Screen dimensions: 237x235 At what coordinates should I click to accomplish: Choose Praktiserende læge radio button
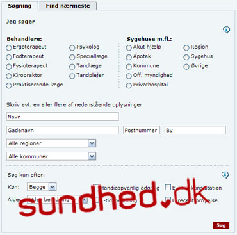[x=9, y=85]
